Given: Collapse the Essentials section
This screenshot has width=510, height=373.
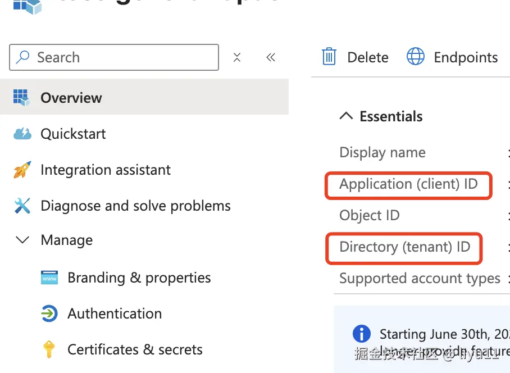Looking at the screenshot, I should tap(347, 117).
